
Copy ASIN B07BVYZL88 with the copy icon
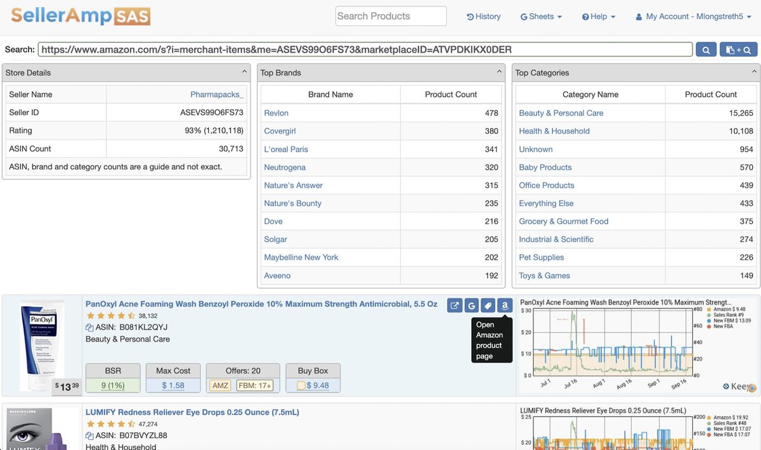pyautogui.click(x=89, y=436)
